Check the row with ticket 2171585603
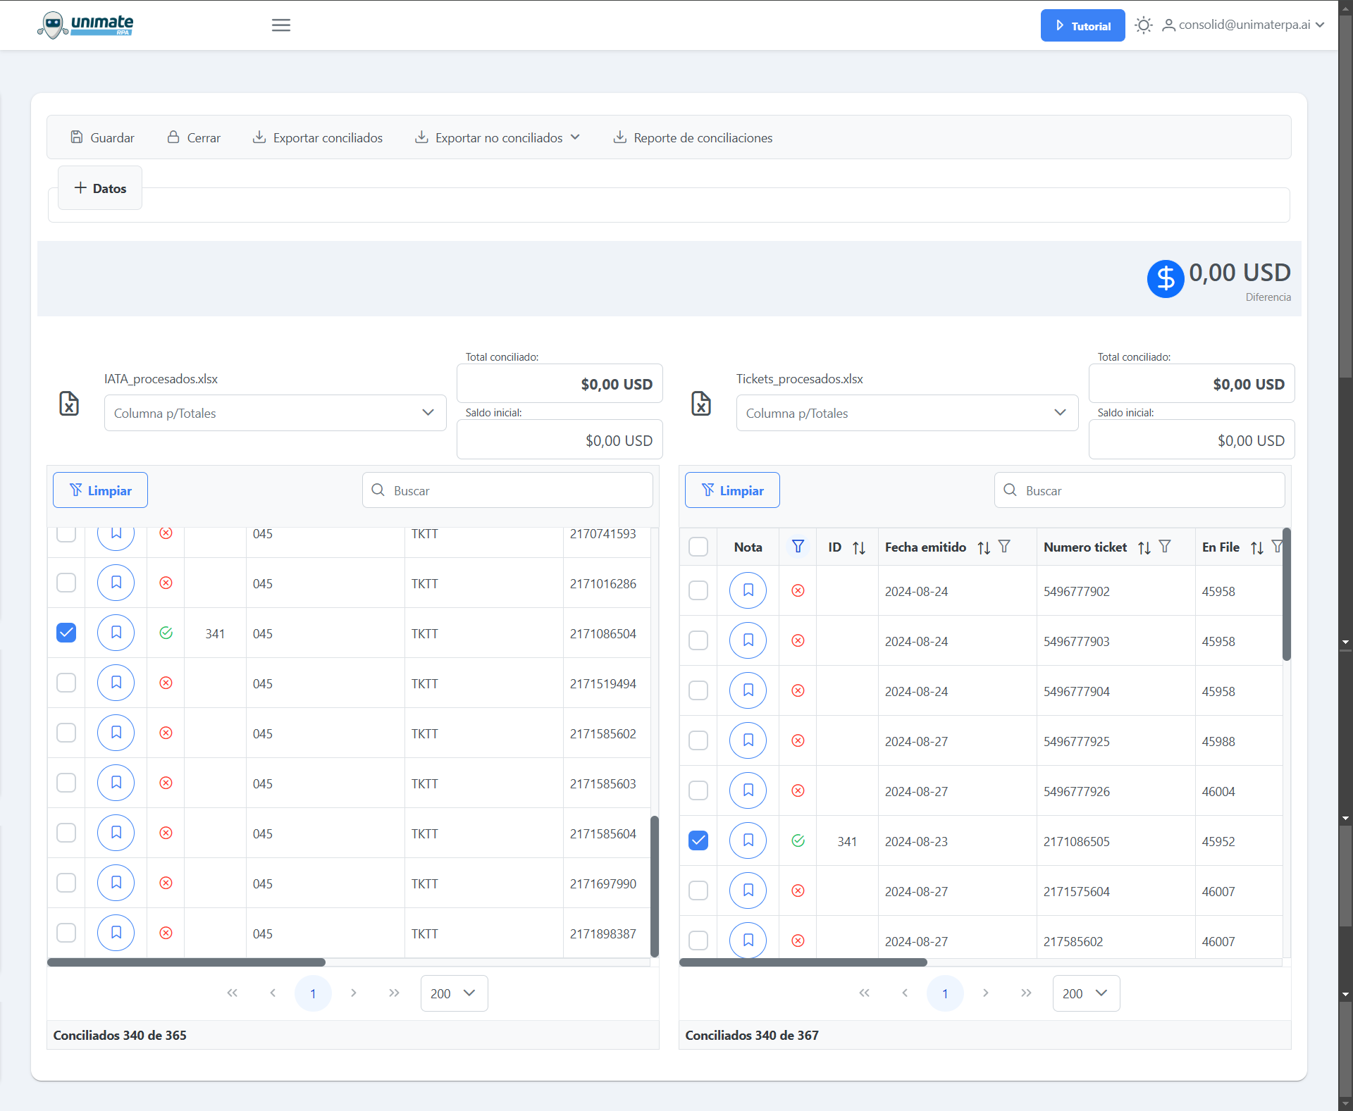The width and height of the screenshot is (1353, 1111). (x=66, y=783)
